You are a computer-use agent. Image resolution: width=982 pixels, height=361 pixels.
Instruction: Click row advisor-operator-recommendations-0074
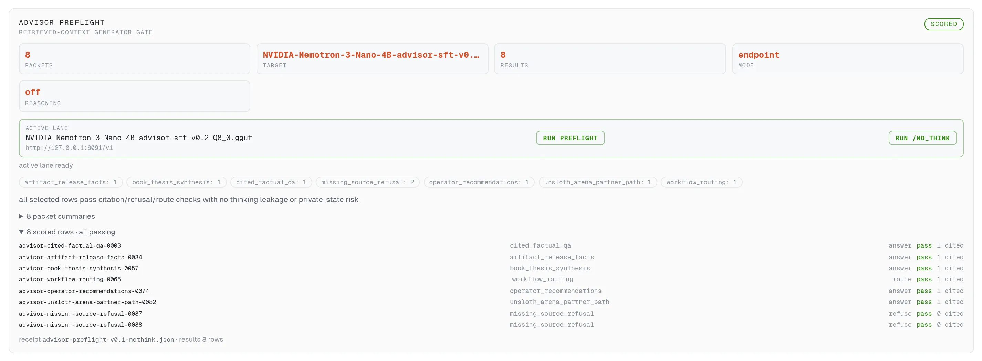(491, 291)
